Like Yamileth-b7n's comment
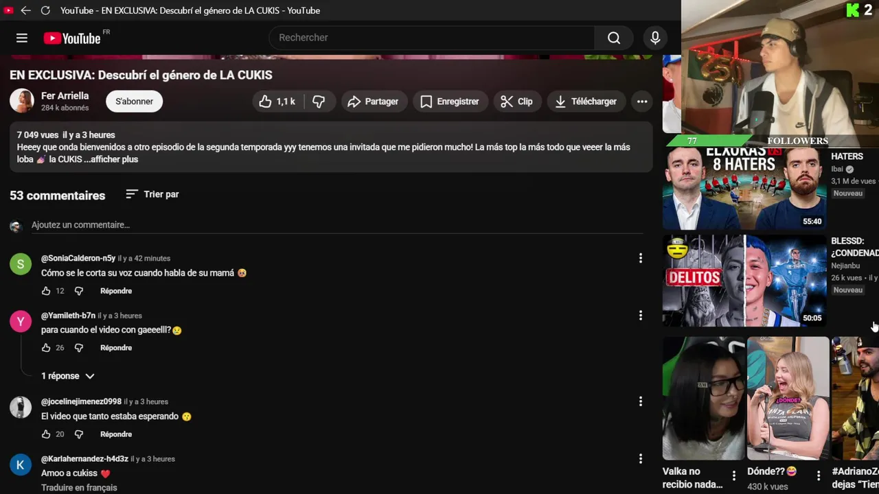Image resolution: width=879 pixels, height=494 pixels. 46,348
